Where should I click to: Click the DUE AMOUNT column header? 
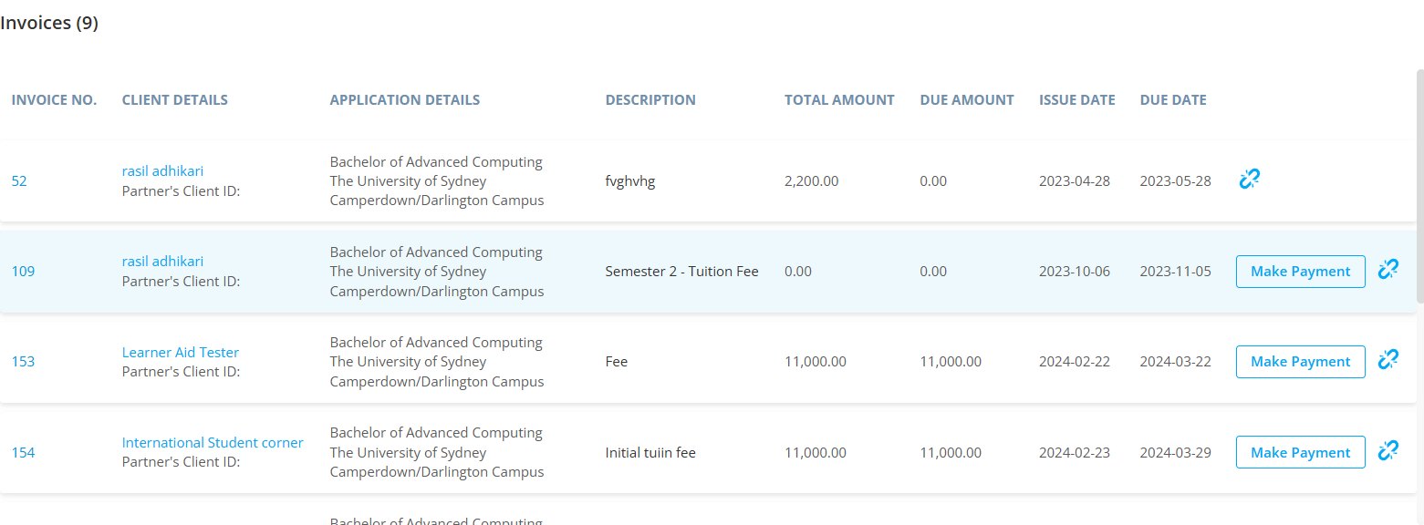pos(967,100)
